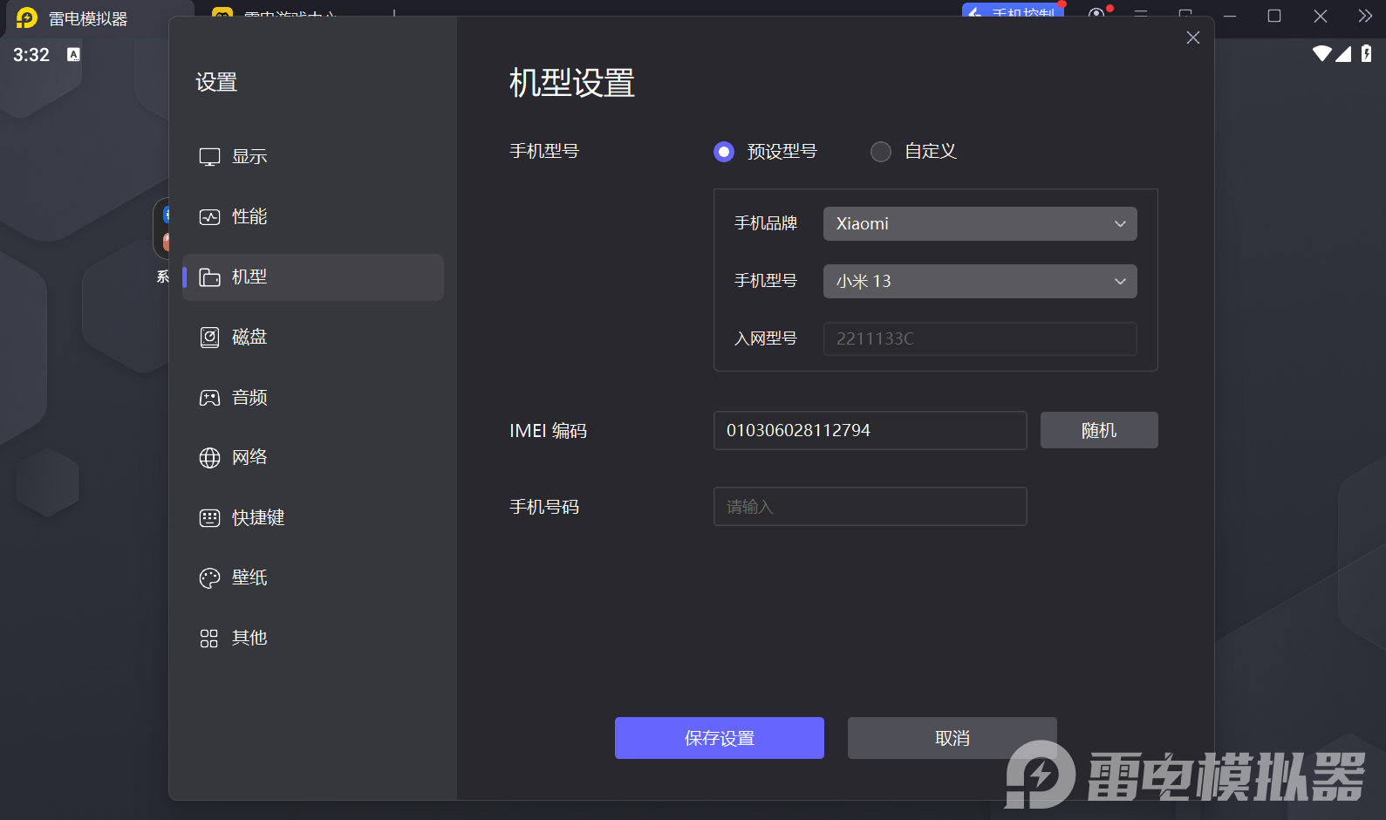
Task: Open the 快捷键 shortcuts section
Action: click(x=313, y=518)
